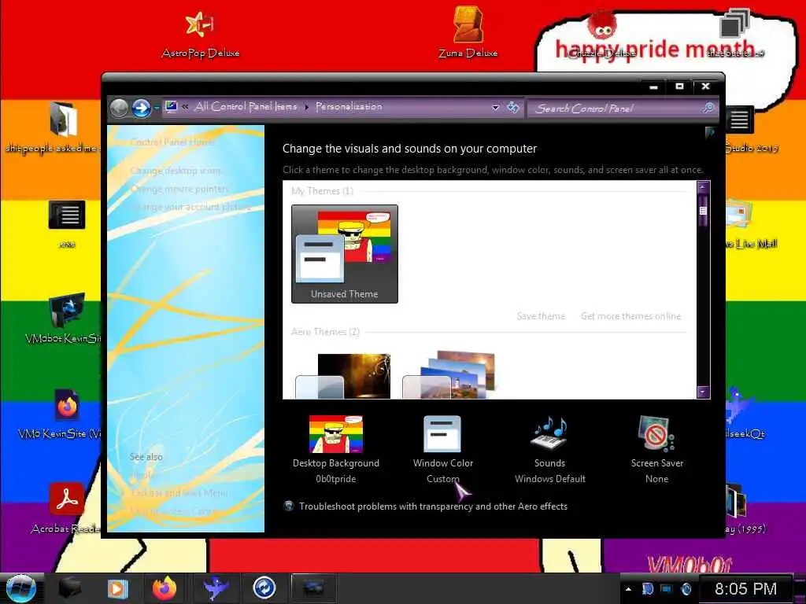Select the landscape photos Aero theme

tap(449, 375)
